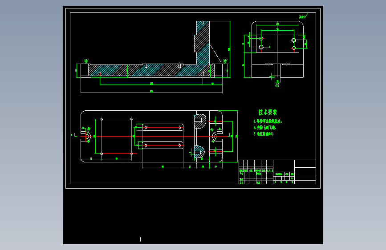
Task: Select the upper elongated slot in the plan view
Action: pos(163,127)
